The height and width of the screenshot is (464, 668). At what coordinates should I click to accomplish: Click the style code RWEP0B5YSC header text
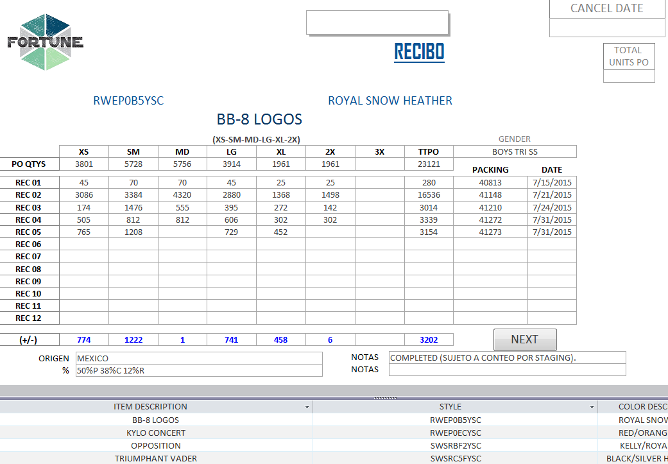click(x=128, y=101)
